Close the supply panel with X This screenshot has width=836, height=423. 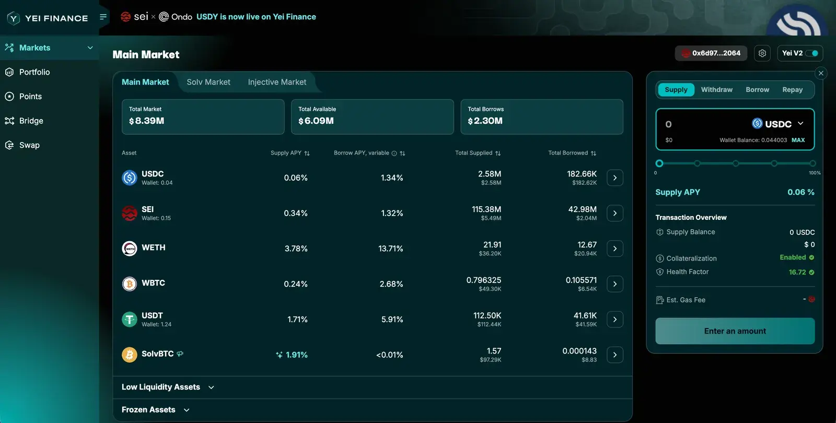(x=821, y=73)
